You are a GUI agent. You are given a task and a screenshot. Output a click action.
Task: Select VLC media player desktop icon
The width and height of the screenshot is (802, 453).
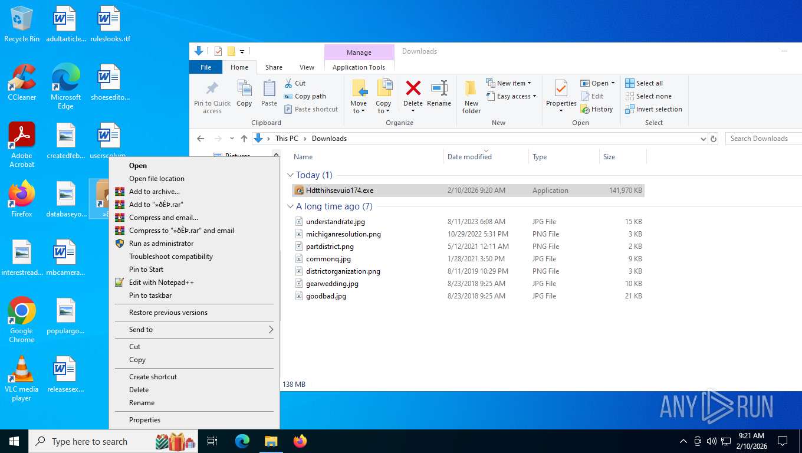pyautogui.click(x=22, y=378)
